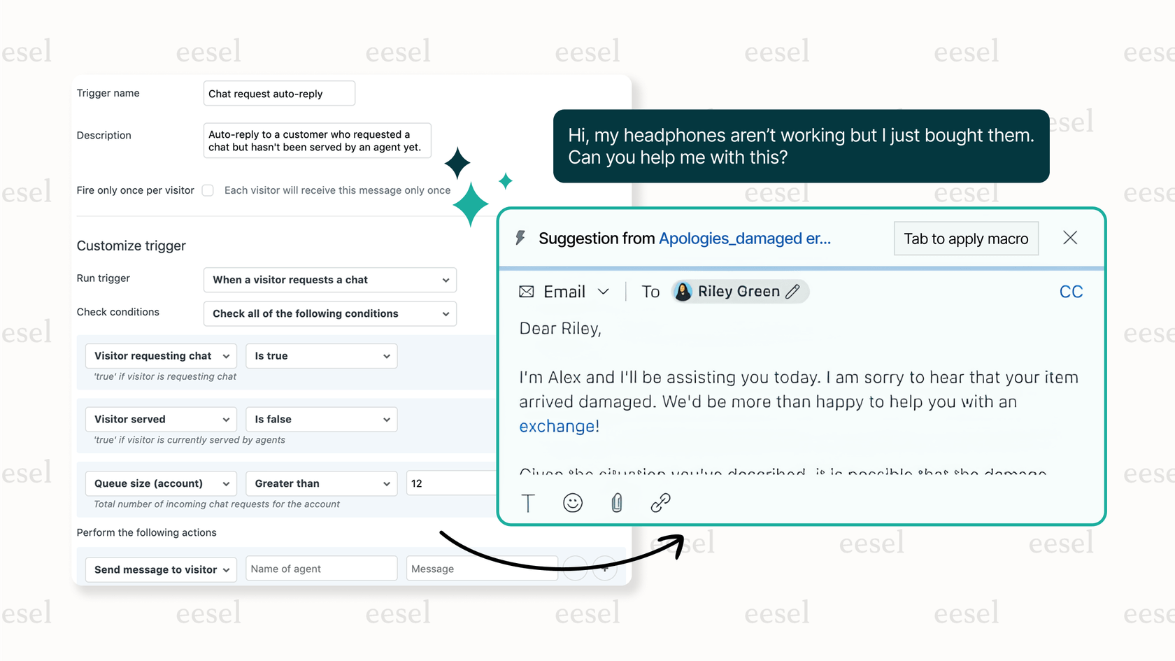Viewport: 1175px width, 661px height.
Task: Change the Email channel selection
Action: pos(604,291)
